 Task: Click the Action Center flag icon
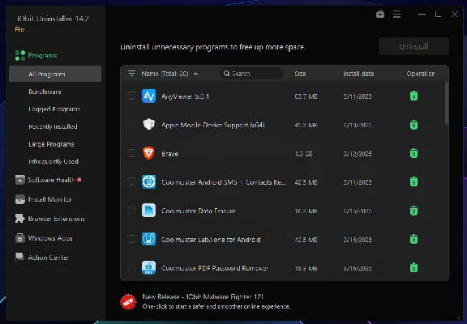tap(20, 258)
